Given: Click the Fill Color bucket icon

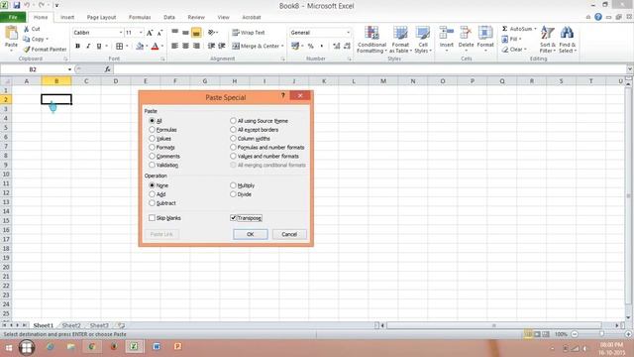Looking at the screenshot, I should click(140, 47).
